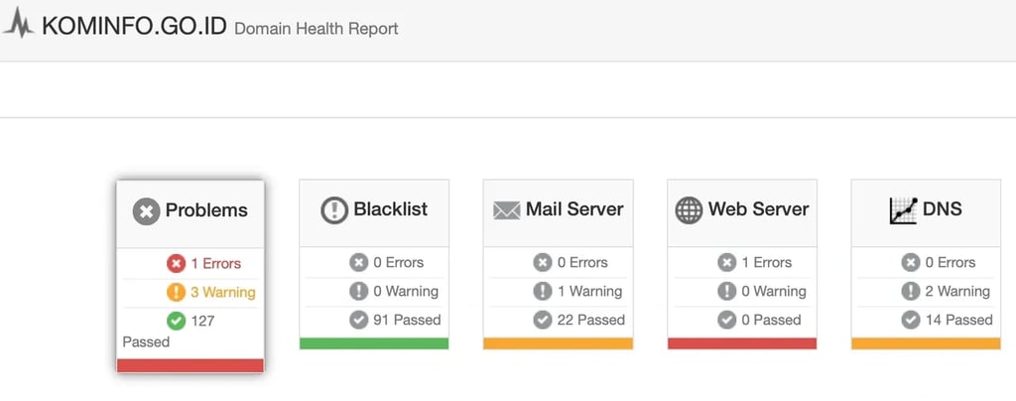The width and height of the screenshot is (1016, 401).
Task: Open the Problems card heading
Action: (206, 210)
